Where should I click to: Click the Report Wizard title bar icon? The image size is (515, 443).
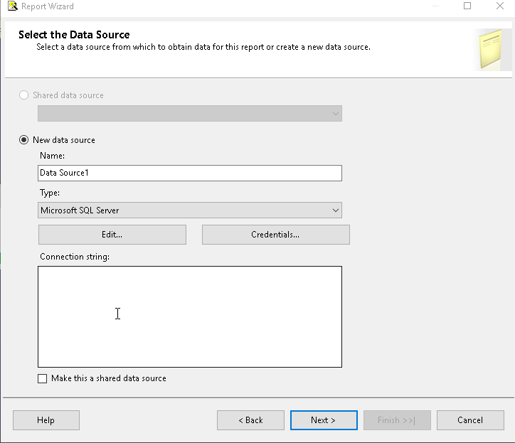pos(12,6)
